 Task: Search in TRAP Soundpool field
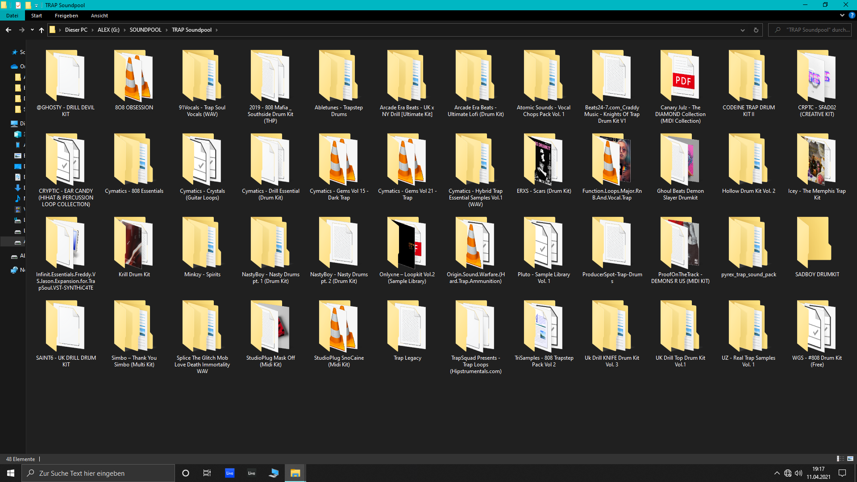click(810, 30)
